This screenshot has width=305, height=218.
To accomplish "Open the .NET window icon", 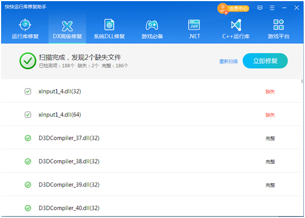I will pyautogui.click(x=194, y=25).
